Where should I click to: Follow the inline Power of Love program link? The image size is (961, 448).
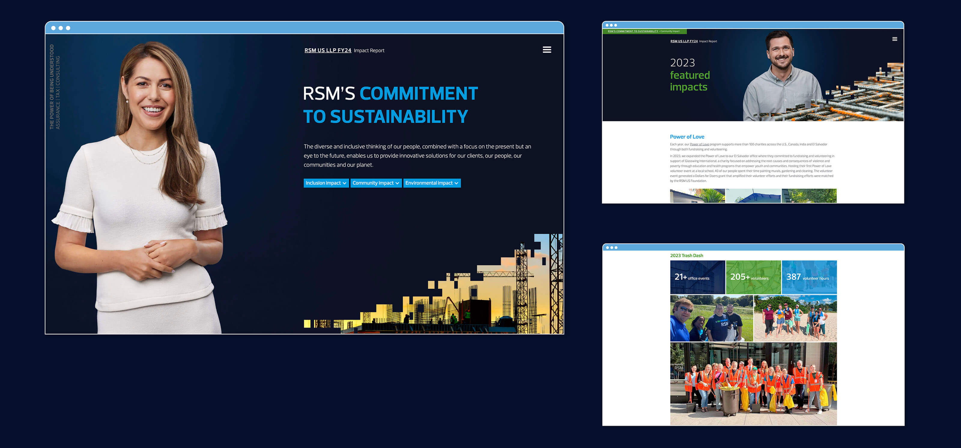(699, 144)
